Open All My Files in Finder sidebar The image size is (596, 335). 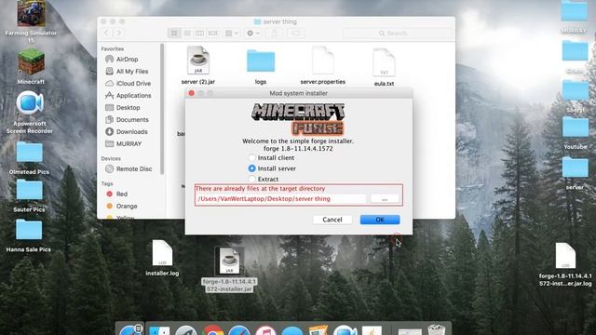click(x=132, y=72)
